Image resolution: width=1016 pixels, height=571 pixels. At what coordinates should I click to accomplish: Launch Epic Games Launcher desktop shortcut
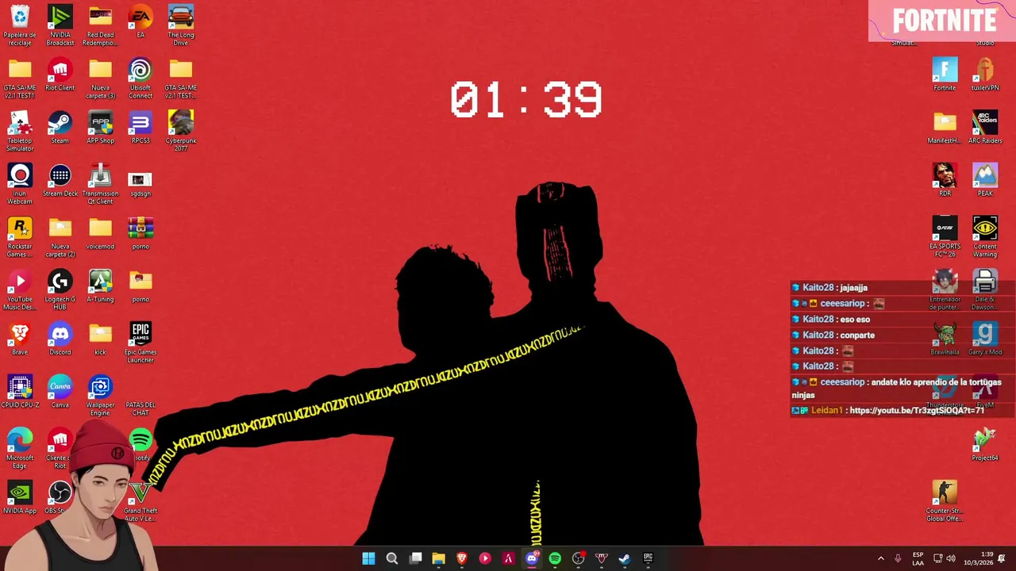[140, 343]
